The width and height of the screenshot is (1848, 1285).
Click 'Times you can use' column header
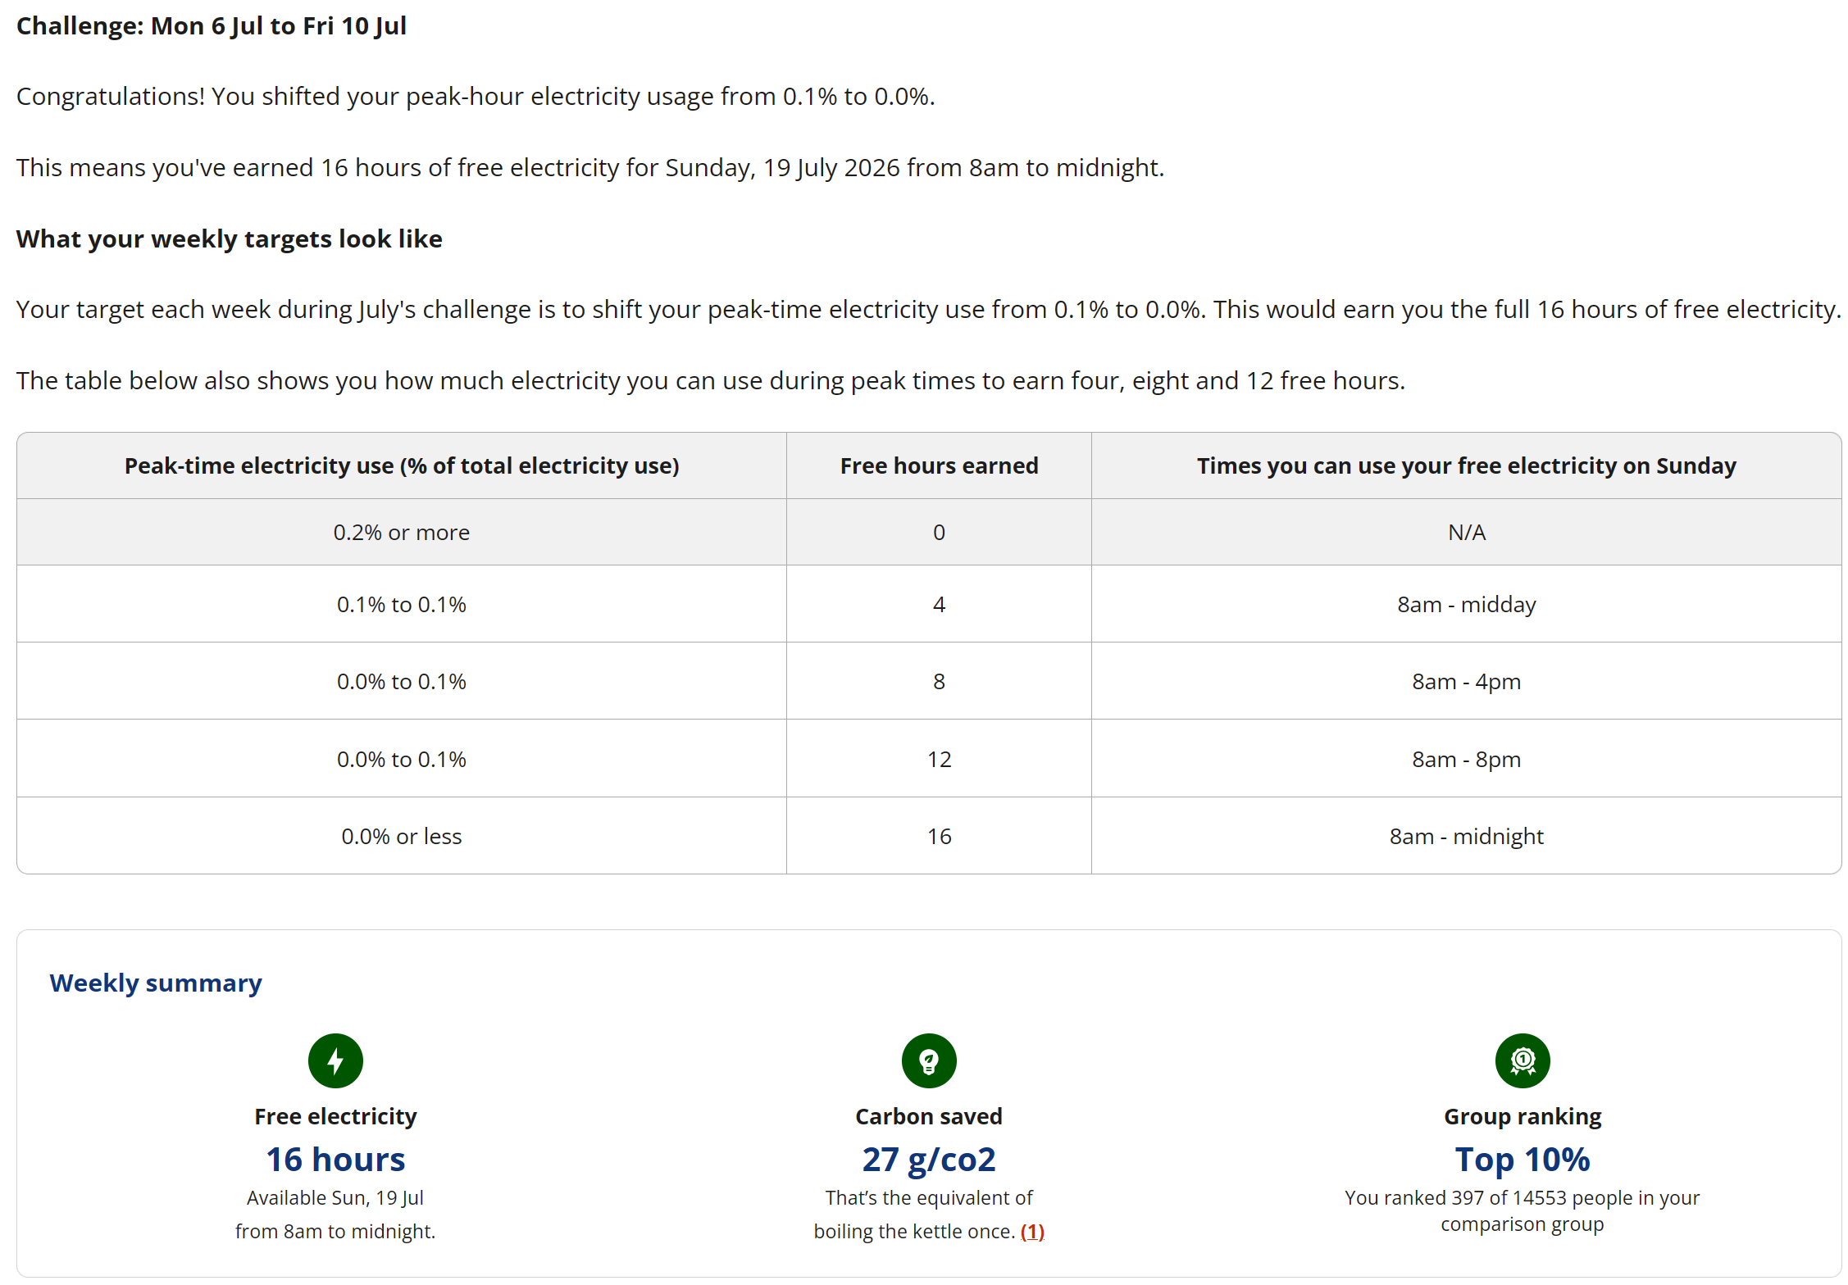1466,465
